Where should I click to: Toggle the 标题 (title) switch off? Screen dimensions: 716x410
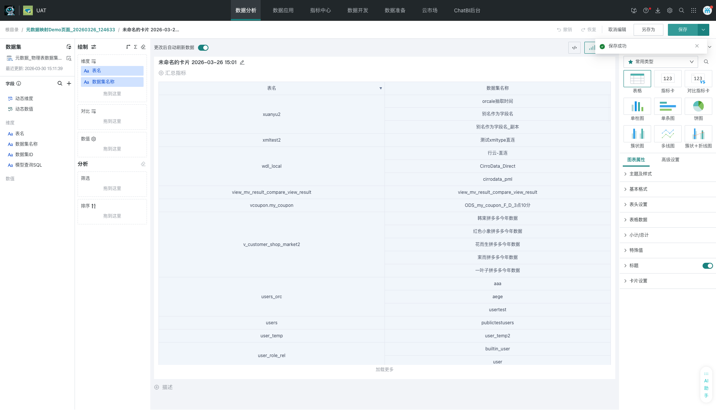(707, 266)
